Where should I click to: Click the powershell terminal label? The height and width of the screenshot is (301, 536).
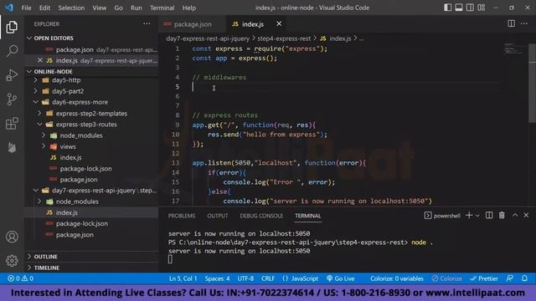(442, 216)
